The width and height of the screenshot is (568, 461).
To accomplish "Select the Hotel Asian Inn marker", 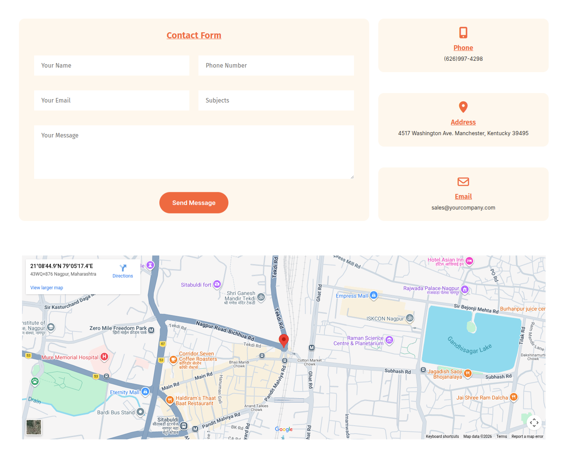I will [x=469, y=261].
